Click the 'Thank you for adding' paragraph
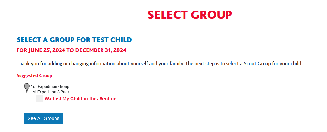This screenshot has height=132, width=327. (159, 64)
